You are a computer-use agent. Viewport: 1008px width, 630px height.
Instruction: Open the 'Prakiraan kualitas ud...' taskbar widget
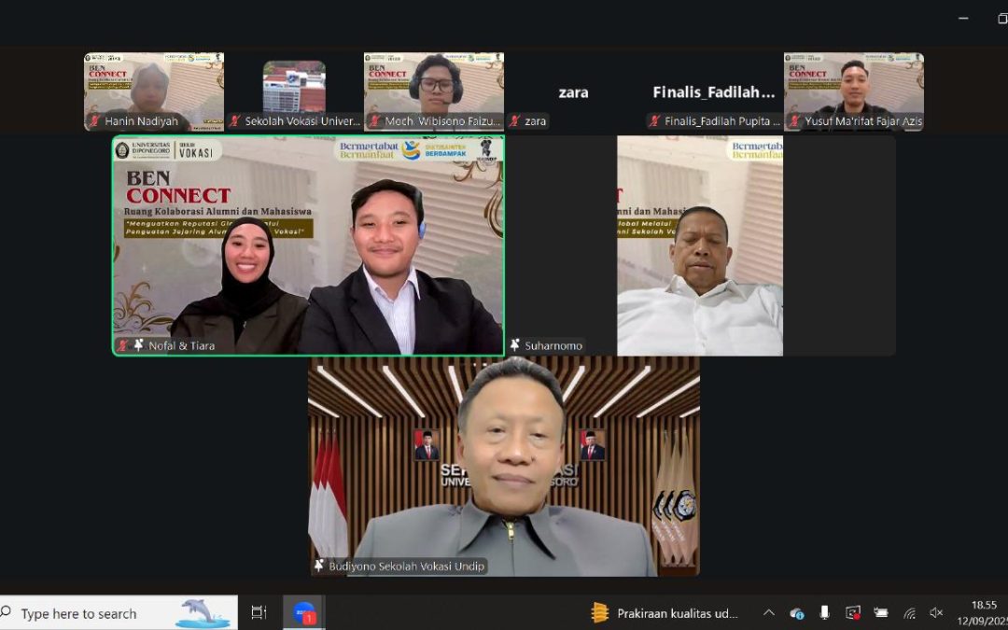point(665,613)
